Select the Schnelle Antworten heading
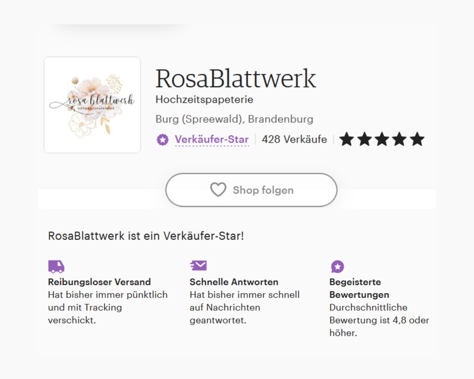 [233, 282]
